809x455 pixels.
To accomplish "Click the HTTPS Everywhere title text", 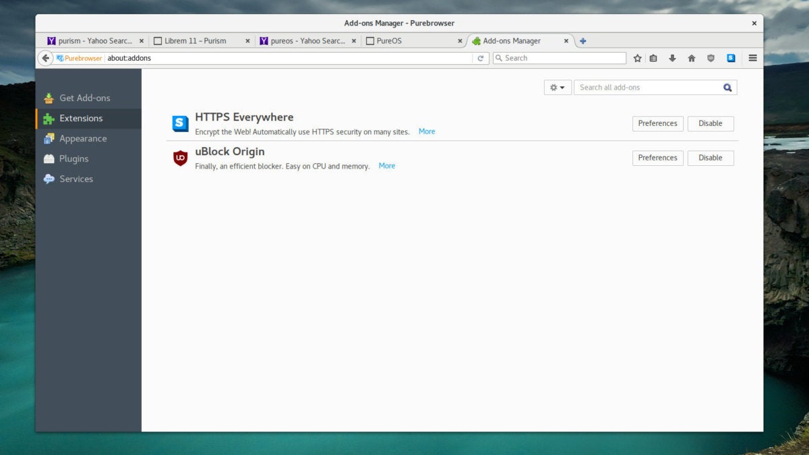I will pos(244,117).
